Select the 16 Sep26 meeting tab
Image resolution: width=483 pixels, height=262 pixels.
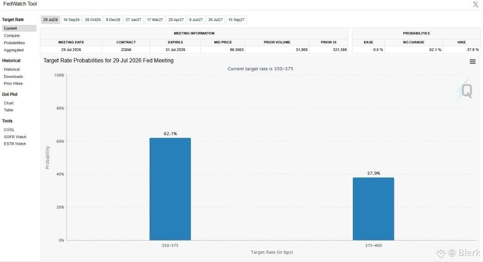[71, 20]
